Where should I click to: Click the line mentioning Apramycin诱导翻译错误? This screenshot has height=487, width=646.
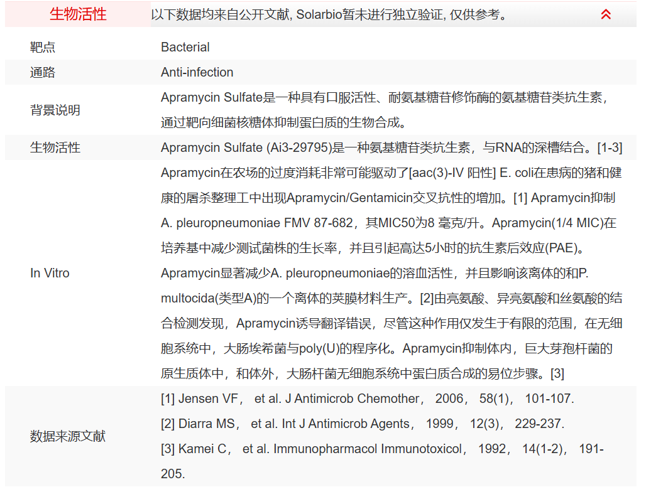coord(391,323)
